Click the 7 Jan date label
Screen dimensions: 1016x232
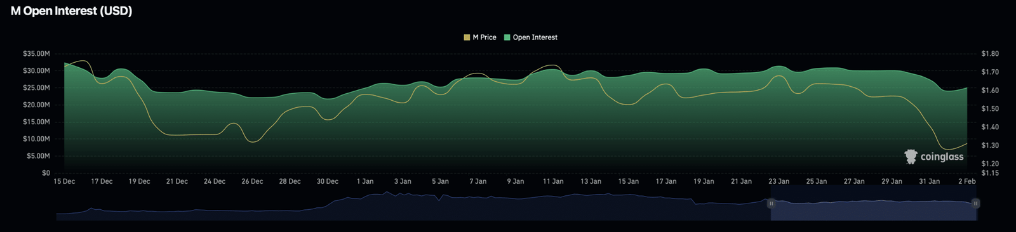coord(478,181)
